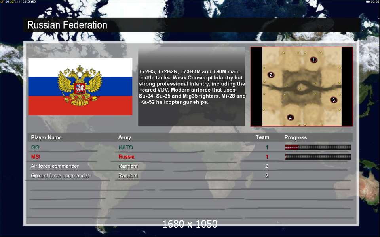Click the NATO army entry

pyautogui.click(x=125, y=147)
